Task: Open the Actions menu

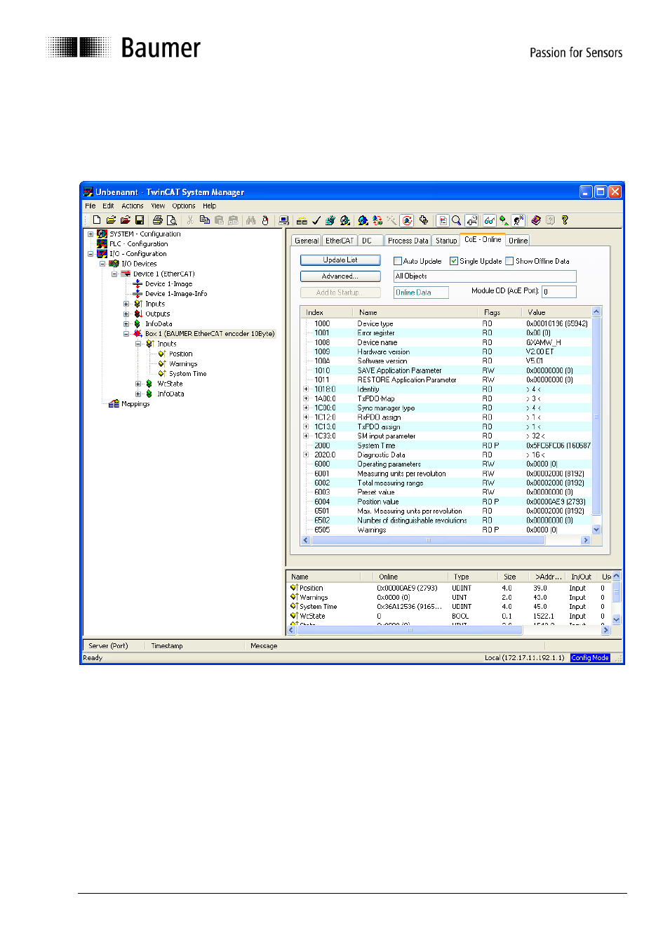Action: click(133, 206)
